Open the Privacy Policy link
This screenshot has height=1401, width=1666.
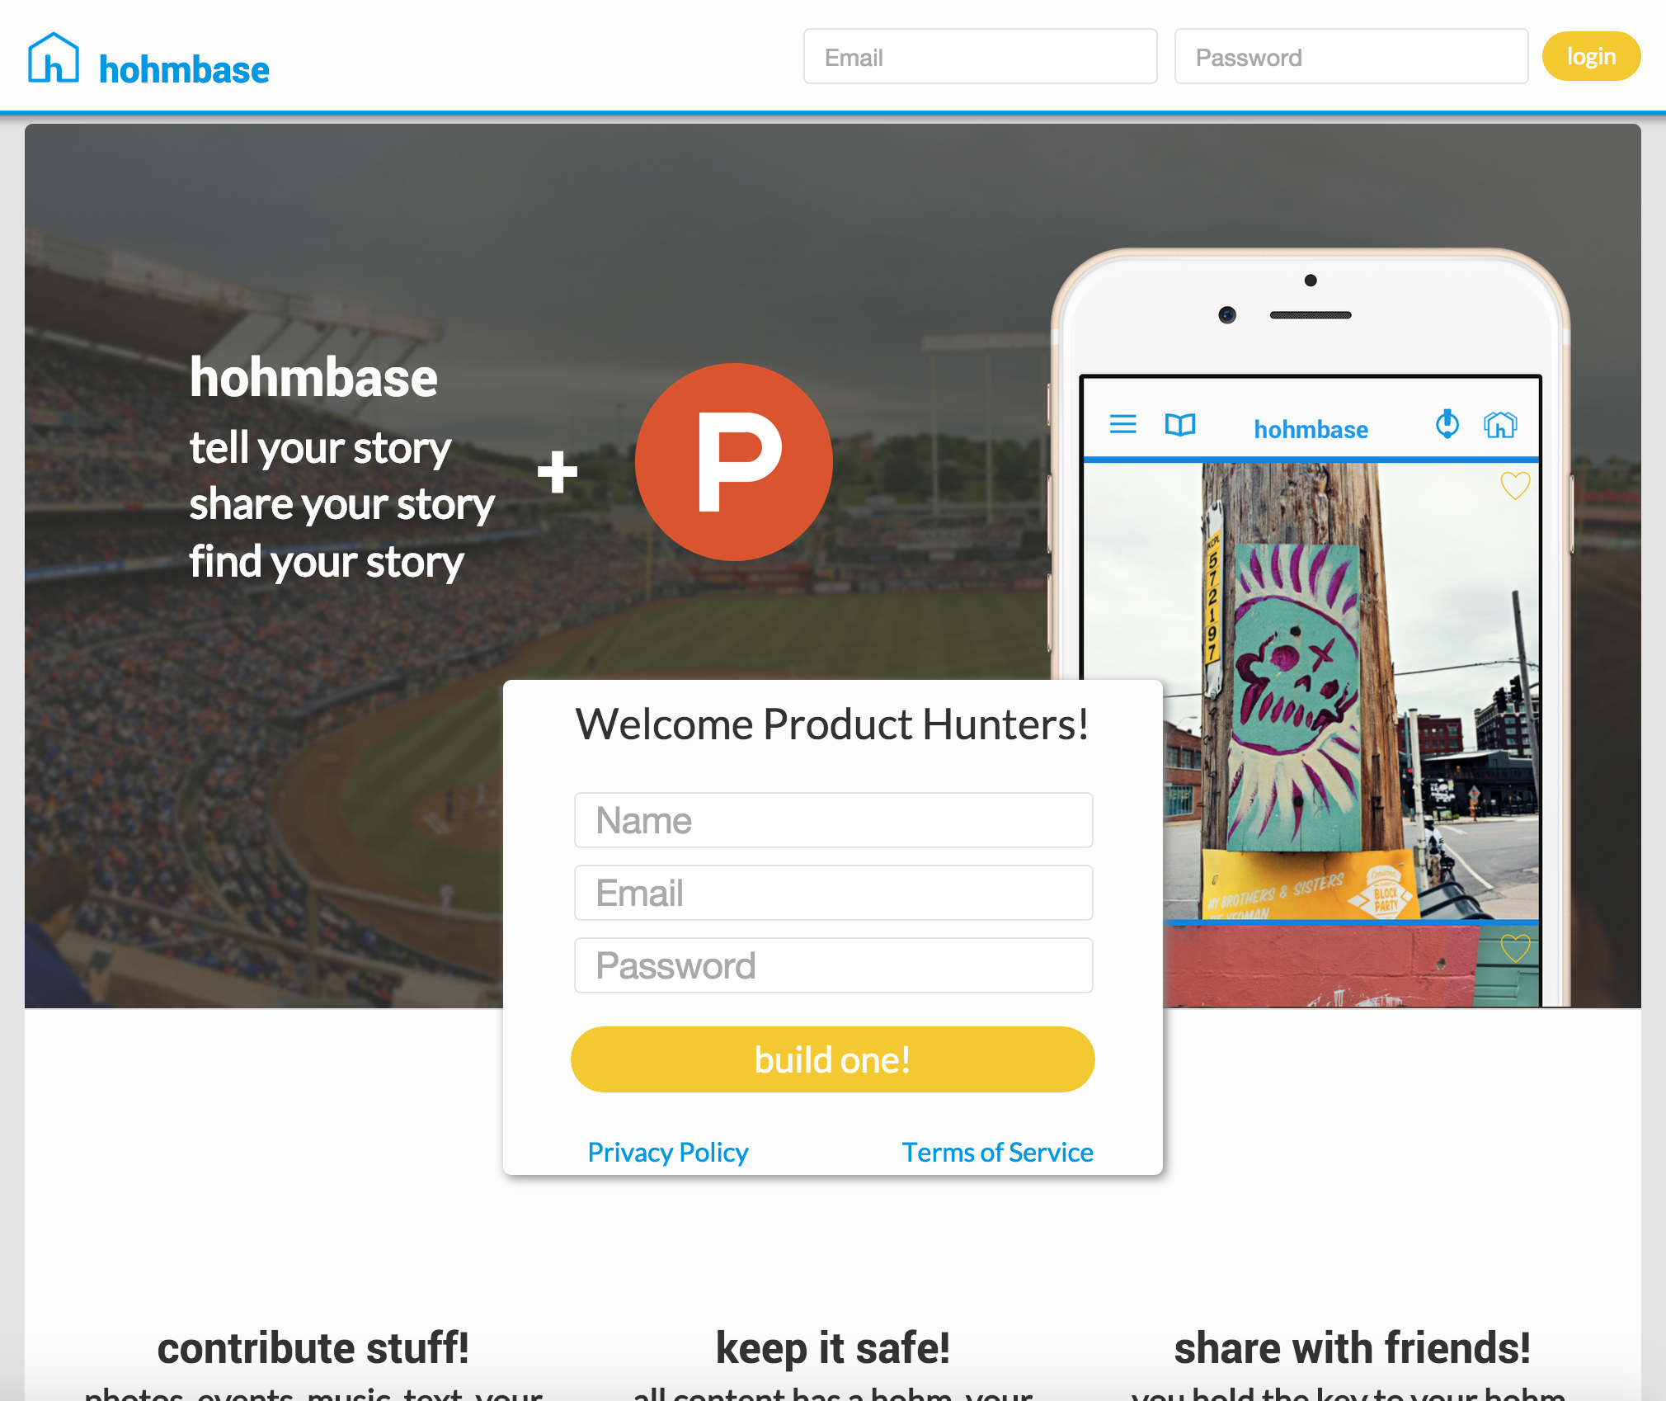tap(668, 1152)
